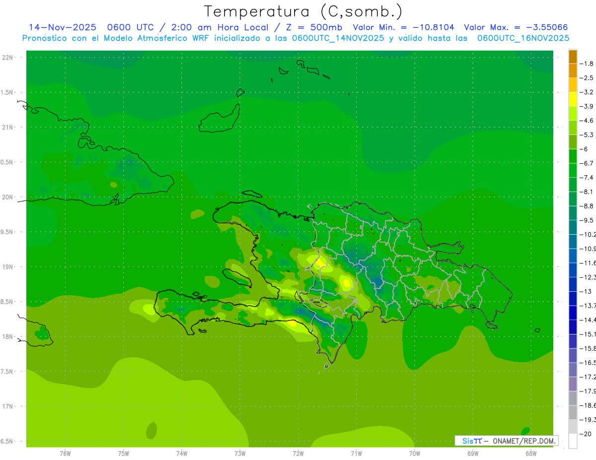The width and height of the screenshot is (596, 460).
Task: Click the '69W' longitude label
Action: click(x=473, y=454)
